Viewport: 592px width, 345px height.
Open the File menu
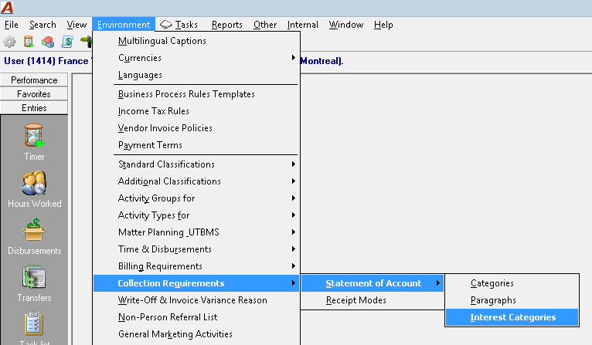pos(12,25)
